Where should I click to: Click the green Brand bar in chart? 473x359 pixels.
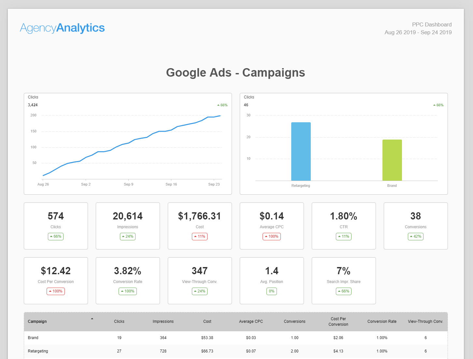tap(392, 160)
